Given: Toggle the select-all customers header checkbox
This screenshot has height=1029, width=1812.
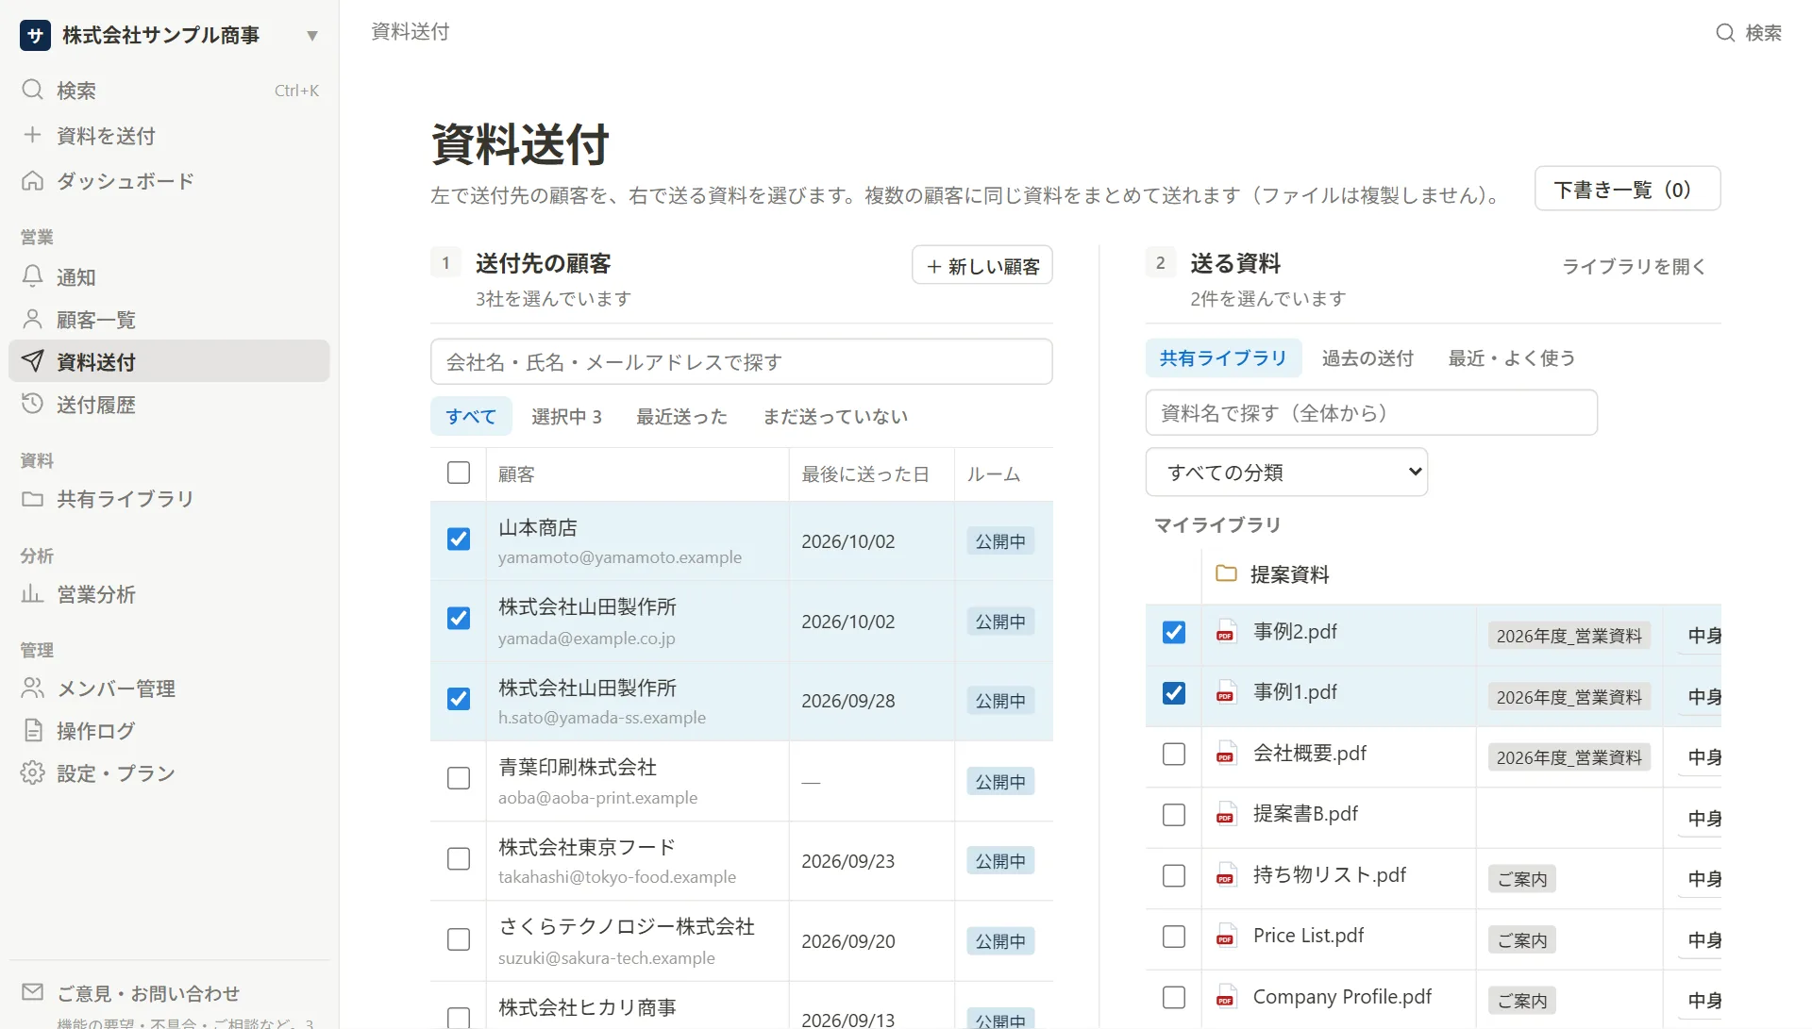Looking at the screenshot, I should pyautogui.click(x=459, y=473).
